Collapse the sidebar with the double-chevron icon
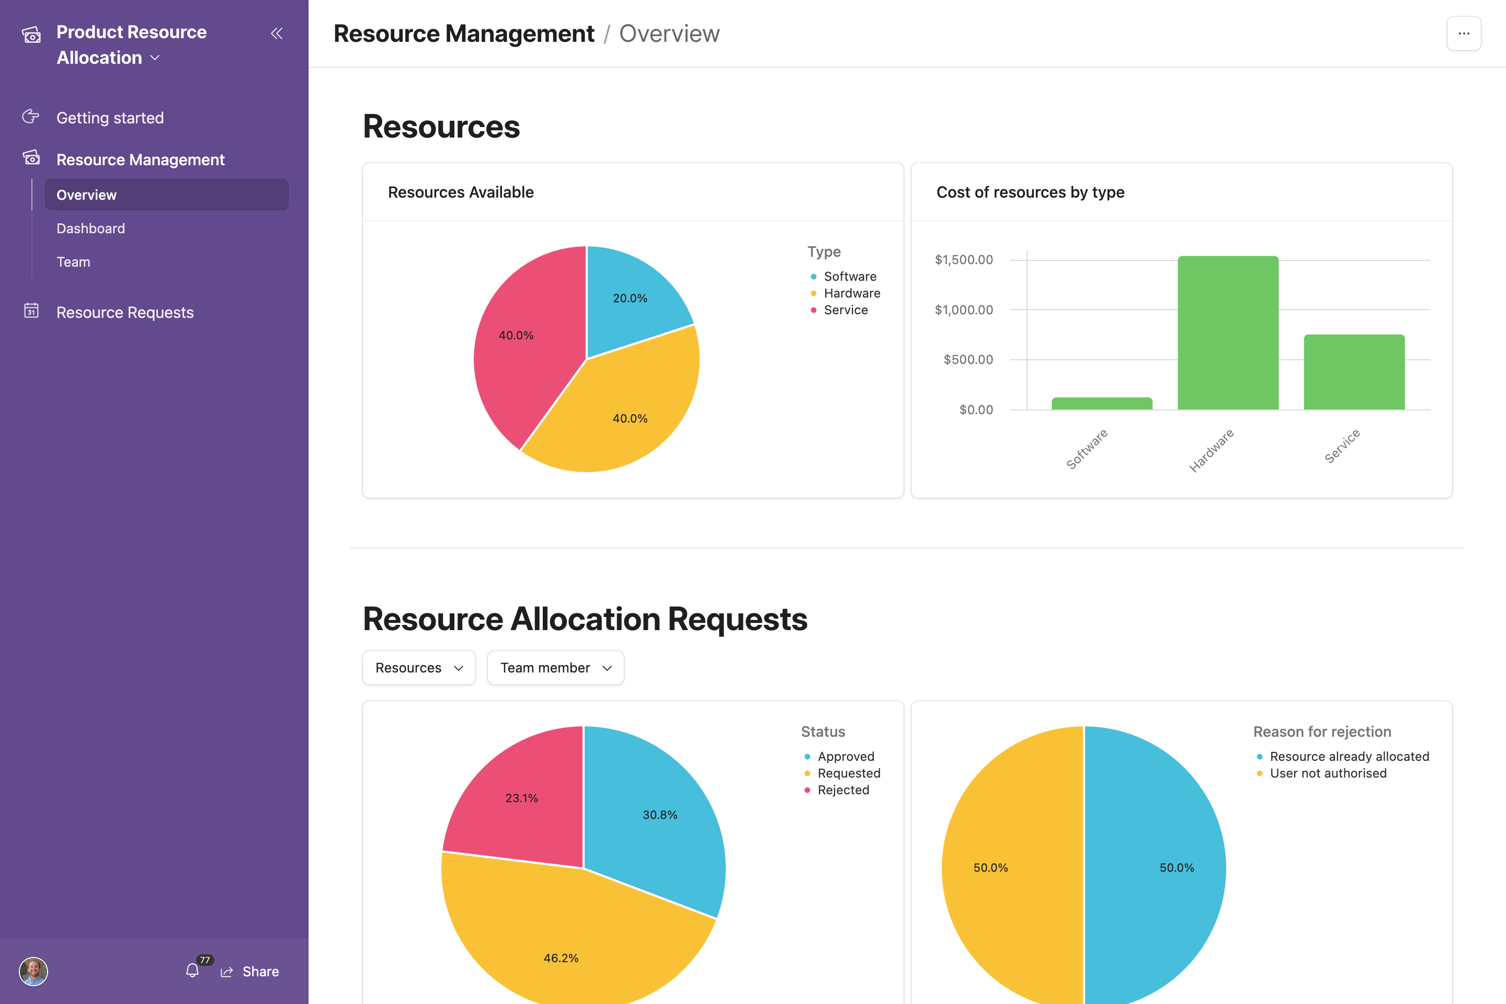Viewport: 1506px width, 1004px height. [277, 33]
